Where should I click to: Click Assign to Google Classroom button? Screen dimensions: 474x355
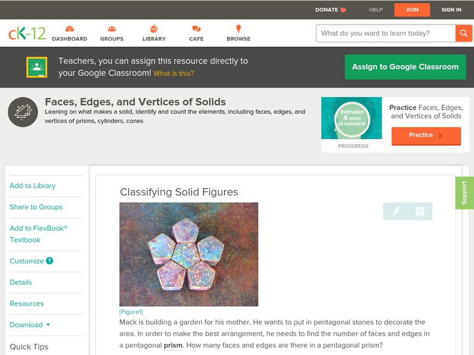tap(405, 67)
